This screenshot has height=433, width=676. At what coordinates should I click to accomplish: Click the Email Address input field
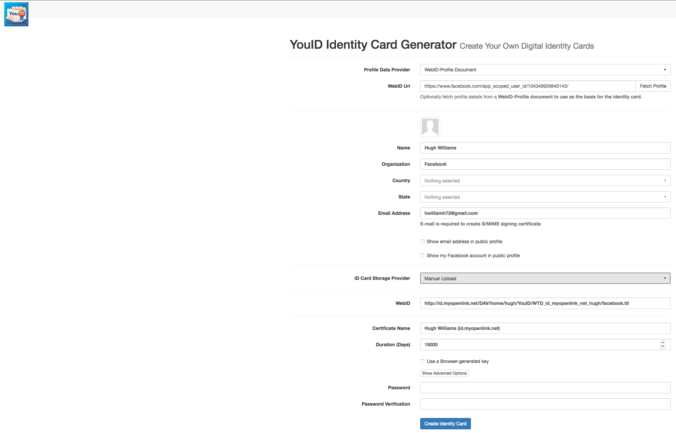click(x=545, y=213)
